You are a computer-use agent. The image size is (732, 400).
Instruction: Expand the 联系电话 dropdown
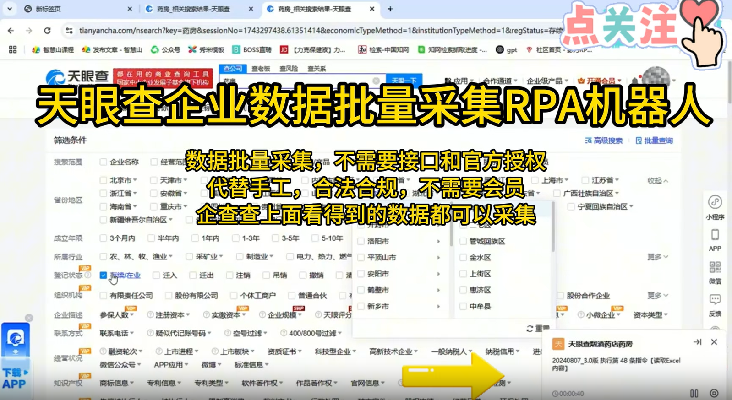click(x=117, y=333)
